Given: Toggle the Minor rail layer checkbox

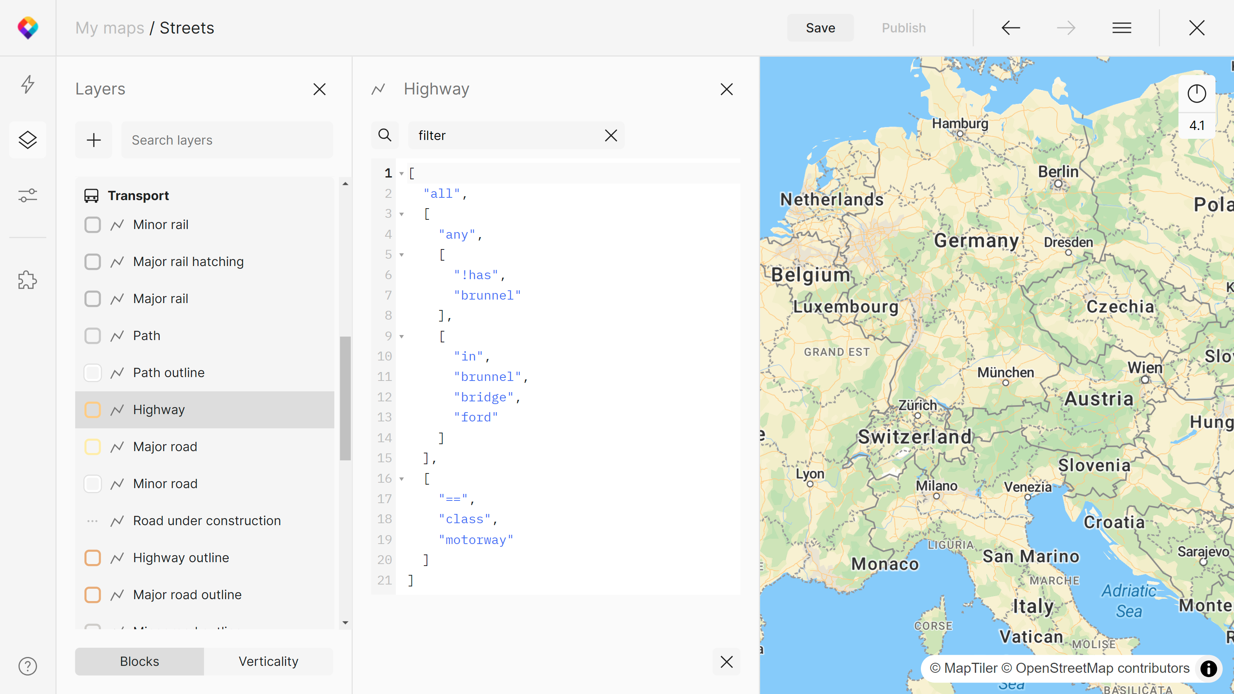Looking at the screenshot, I should click(93, 225).
